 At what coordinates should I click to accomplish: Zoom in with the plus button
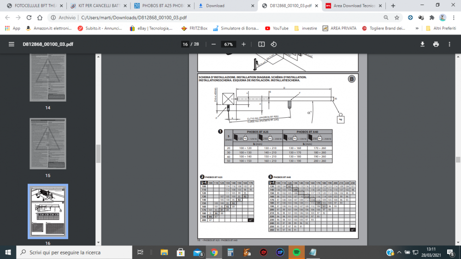click(243, 44)
